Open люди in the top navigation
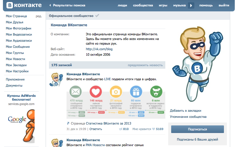Screen dimensions: 238x147 tap(122, 6)
